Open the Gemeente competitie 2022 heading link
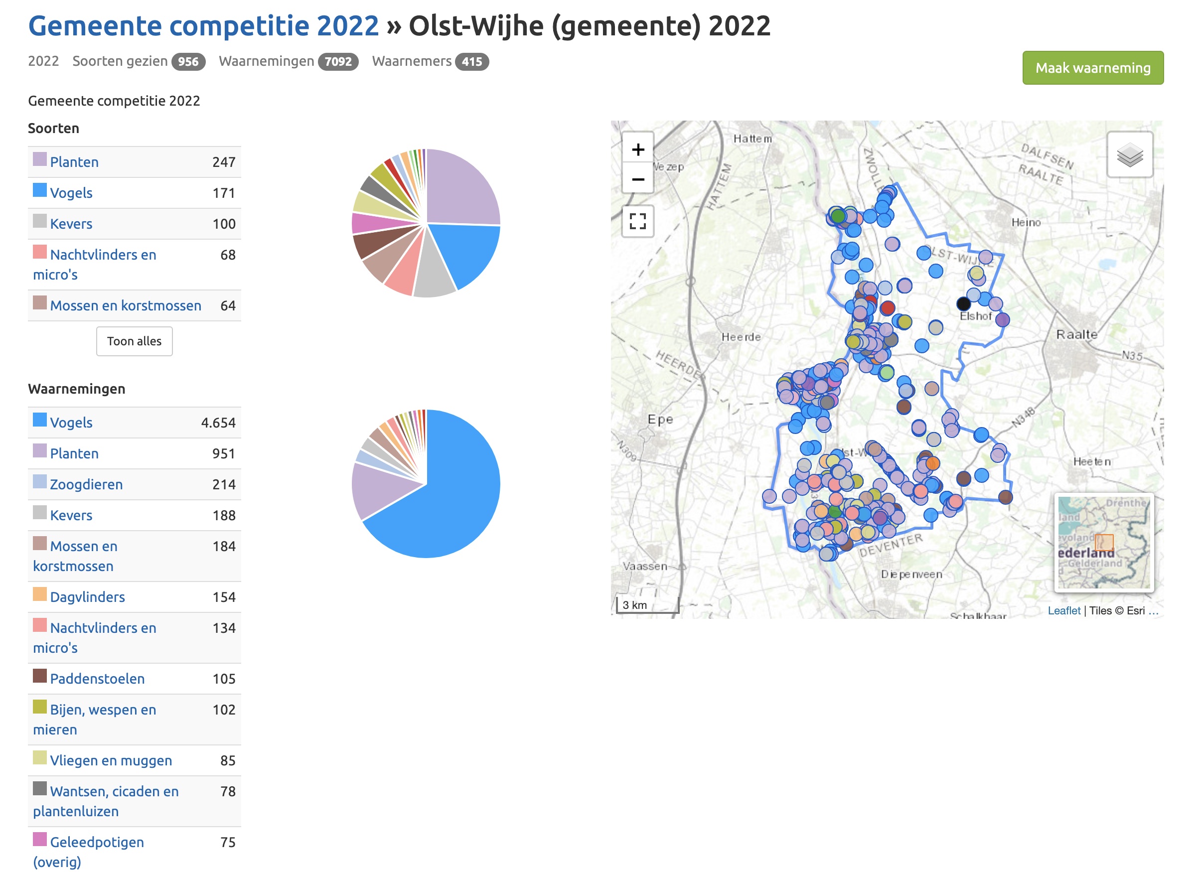The width and height of the screenshot is (1204, 872). pyautogui.click(x=203, y=25)
